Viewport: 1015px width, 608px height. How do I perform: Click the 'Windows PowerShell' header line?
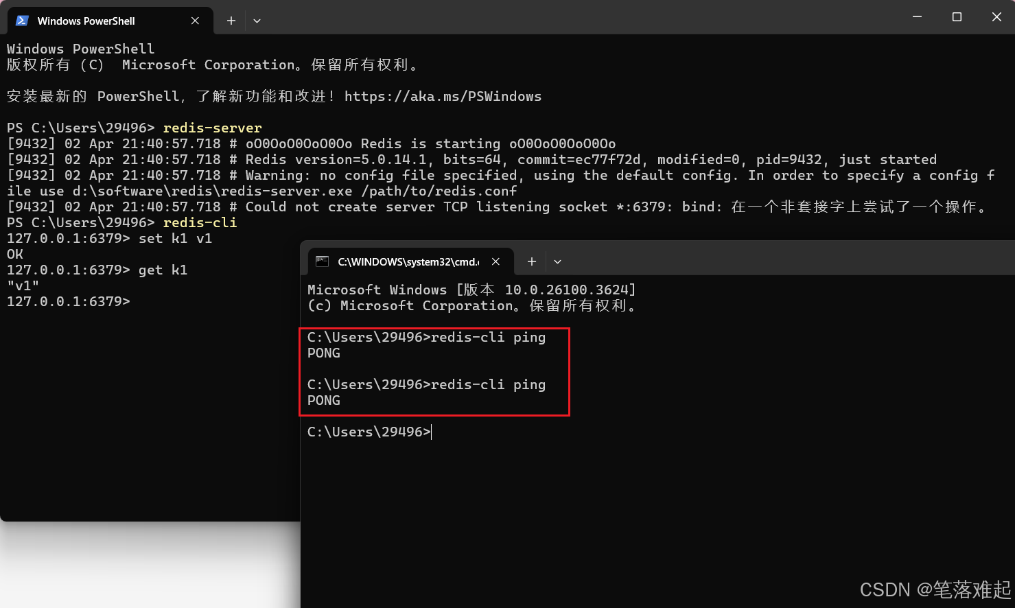[x=80, y=49]
